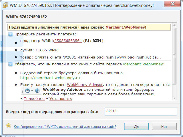Open the WebMoney Advisor toolbar dropdown arrow

click(x=32, y=91)
